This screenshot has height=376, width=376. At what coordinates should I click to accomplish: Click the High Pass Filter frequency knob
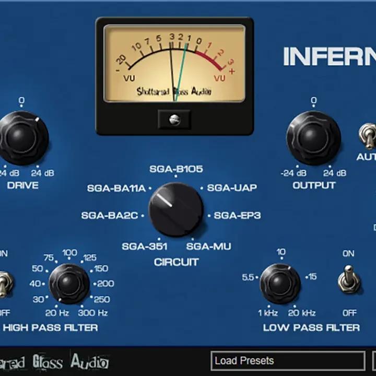69,284
